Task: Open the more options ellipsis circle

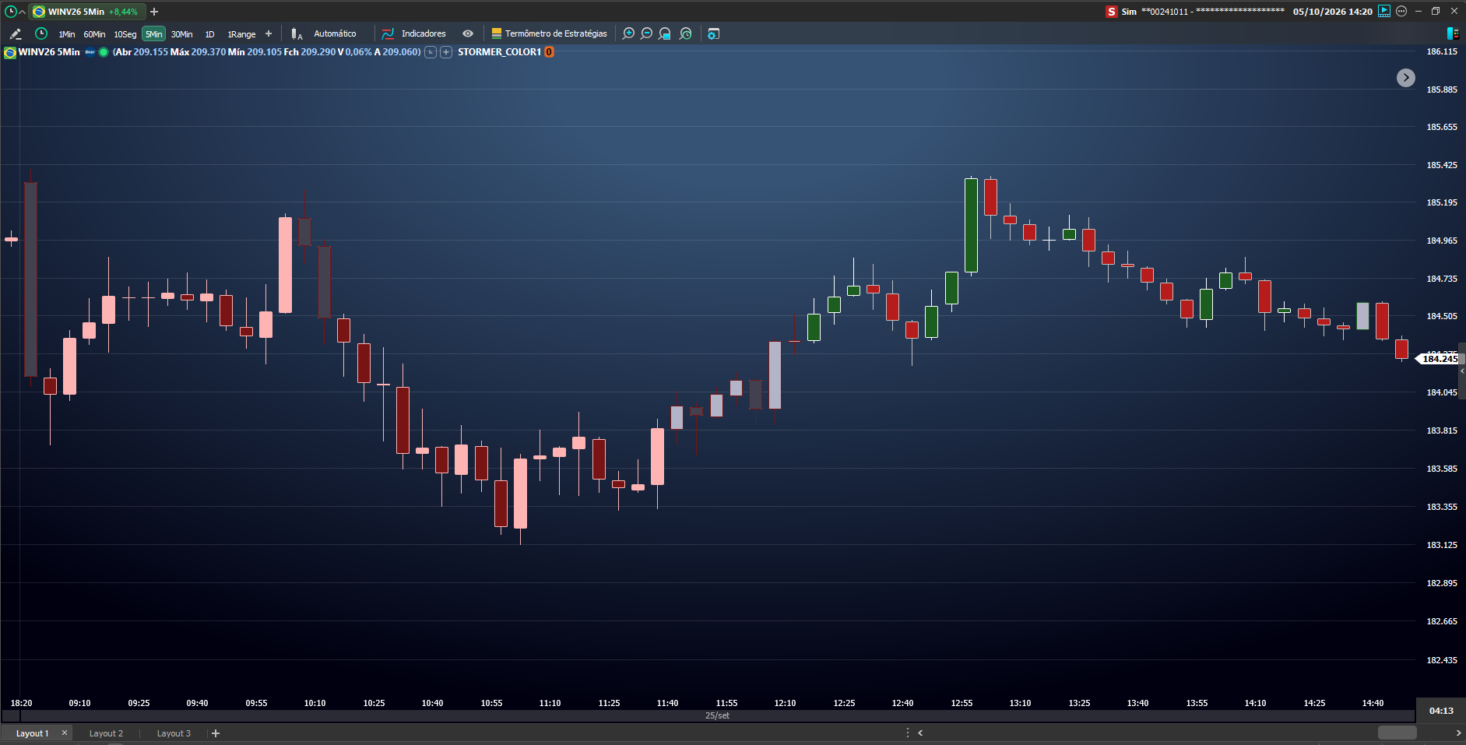Action: click(x=1401, y=11)
